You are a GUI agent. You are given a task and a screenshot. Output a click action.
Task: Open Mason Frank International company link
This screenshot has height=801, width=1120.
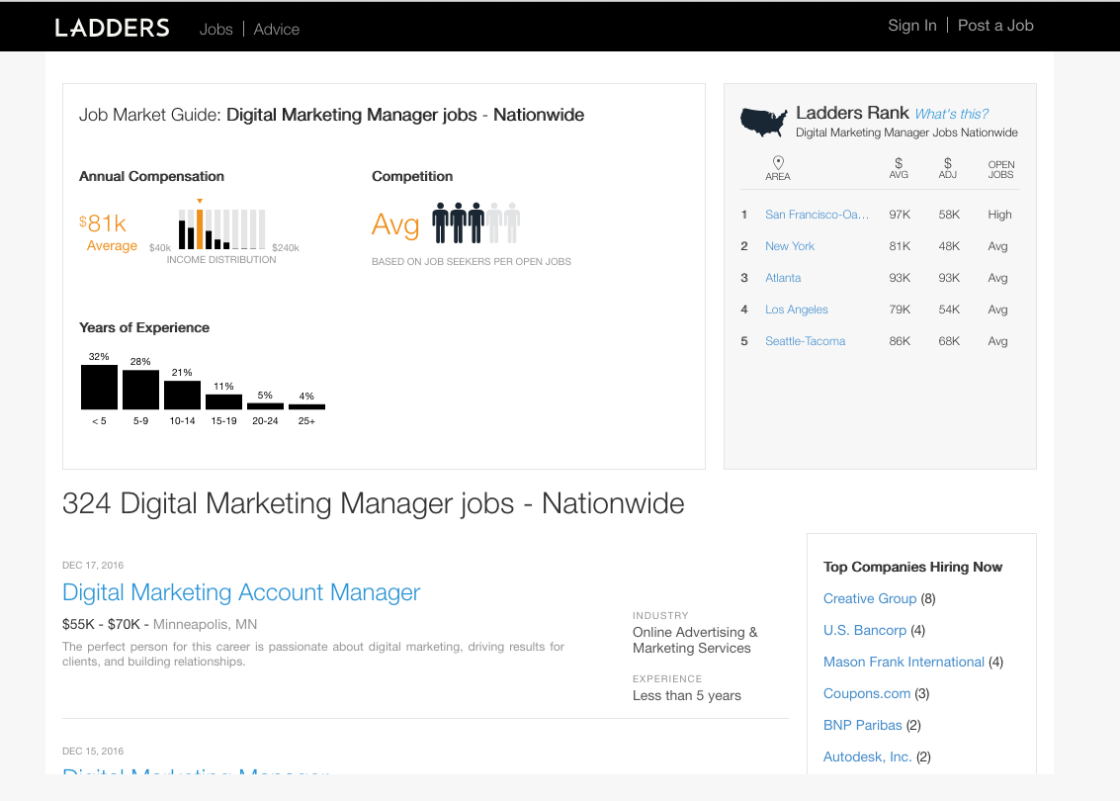904,662
